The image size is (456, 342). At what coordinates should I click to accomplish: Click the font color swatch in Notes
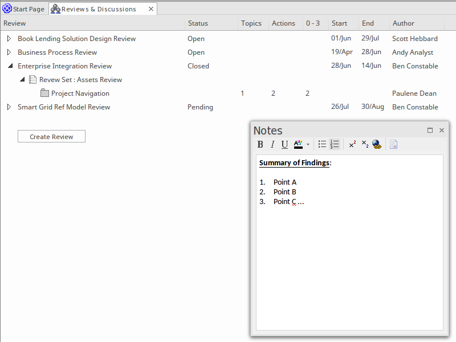pos(298,145)
